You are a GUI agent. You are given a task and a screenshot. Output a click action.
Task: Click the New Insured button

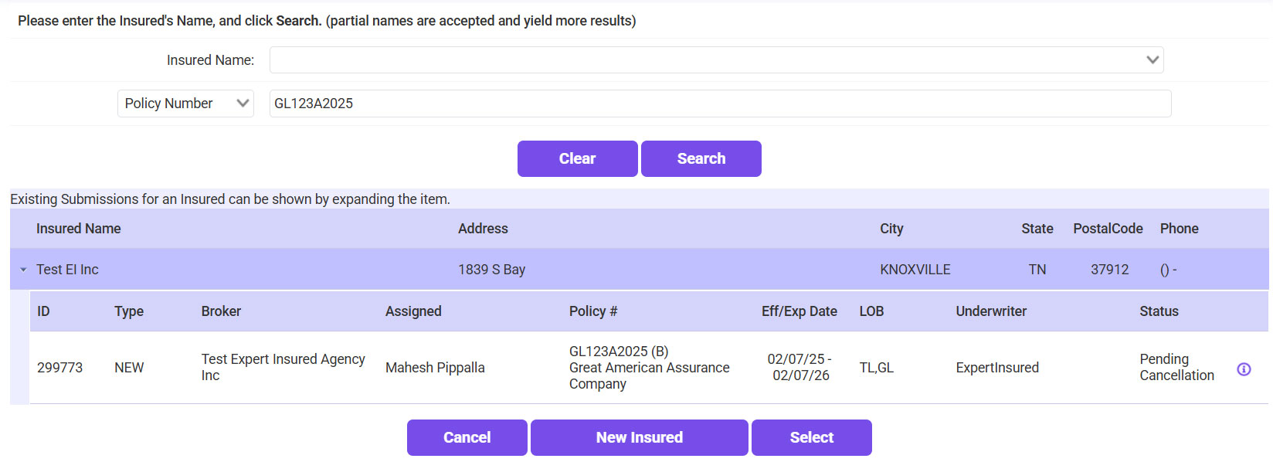(x=639, y=437)
